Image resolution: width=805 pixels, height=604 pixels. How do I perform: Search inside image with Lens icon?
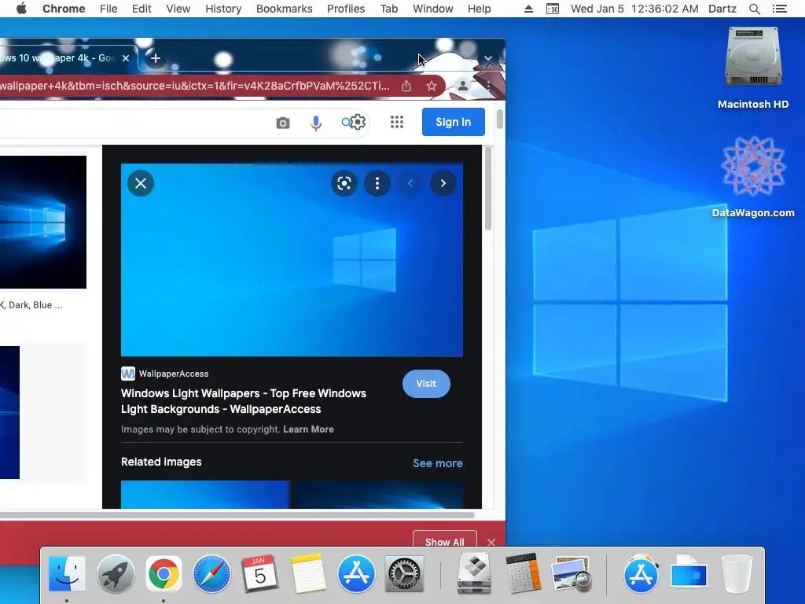[x=344, y=183]
